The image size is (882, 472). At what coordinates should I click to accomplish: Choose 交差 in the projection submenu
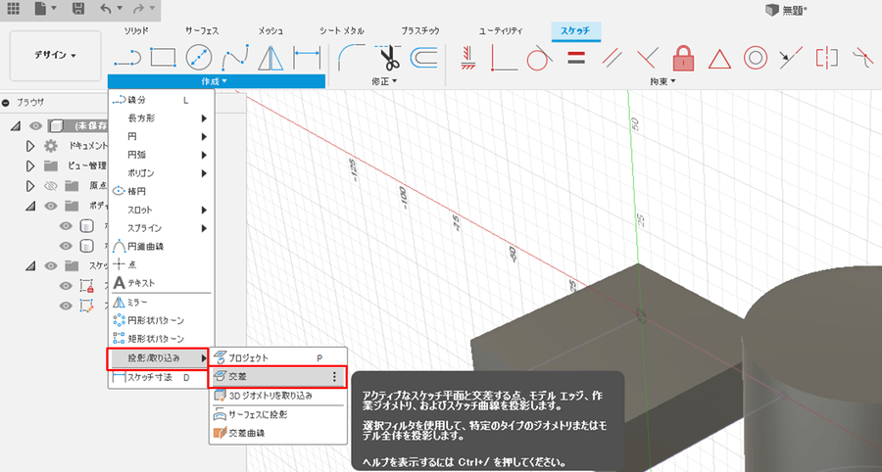coord(276,376)
